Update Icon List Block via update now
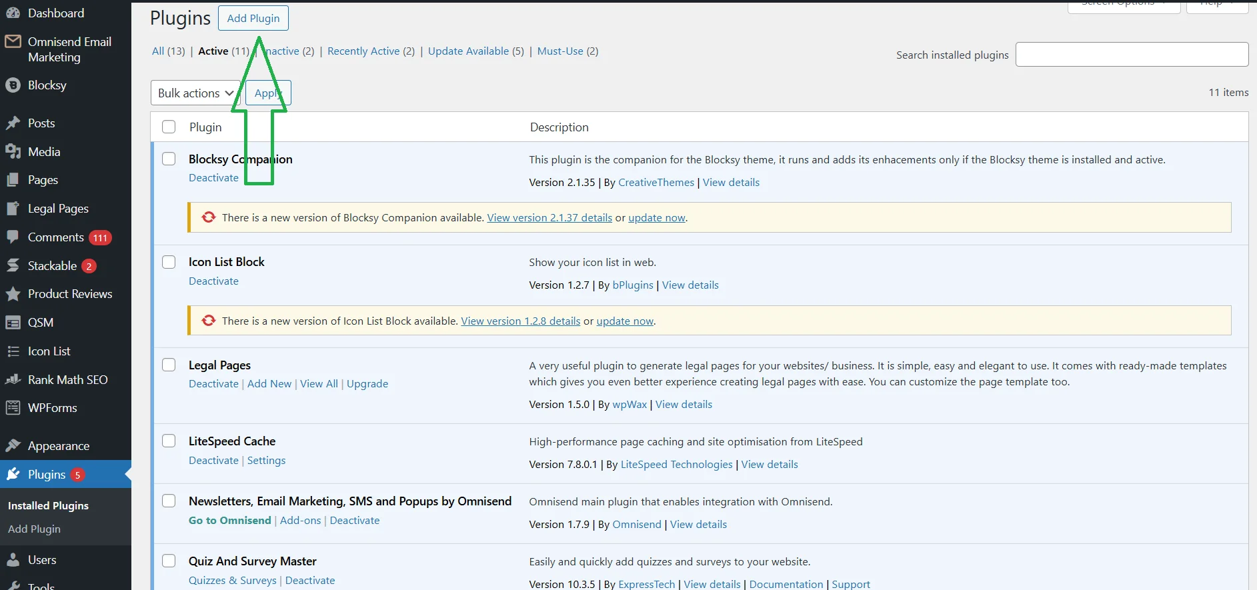Image resolution: width=1257 pixels, height=590 pixels. (x=624, y=321)
